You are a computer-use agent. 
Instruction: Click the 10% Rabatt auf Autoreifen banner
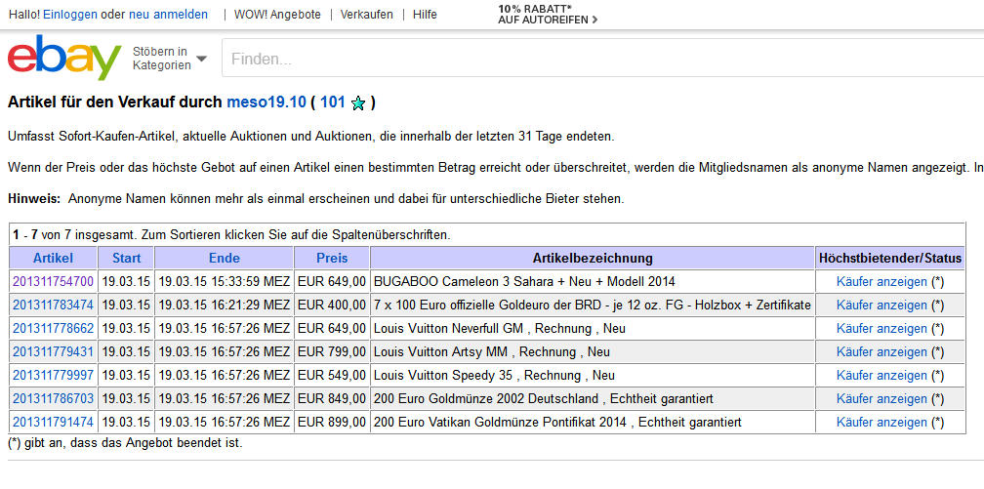click(x=548, y=15)
